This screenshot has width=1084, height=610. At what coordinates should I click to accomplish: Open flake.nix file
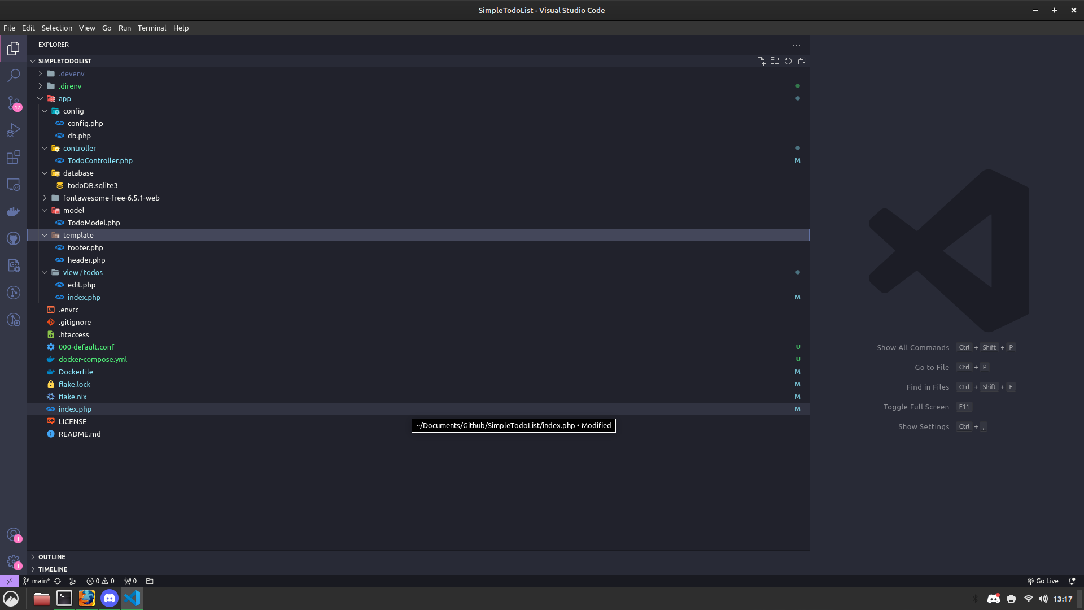pos(72,396)
